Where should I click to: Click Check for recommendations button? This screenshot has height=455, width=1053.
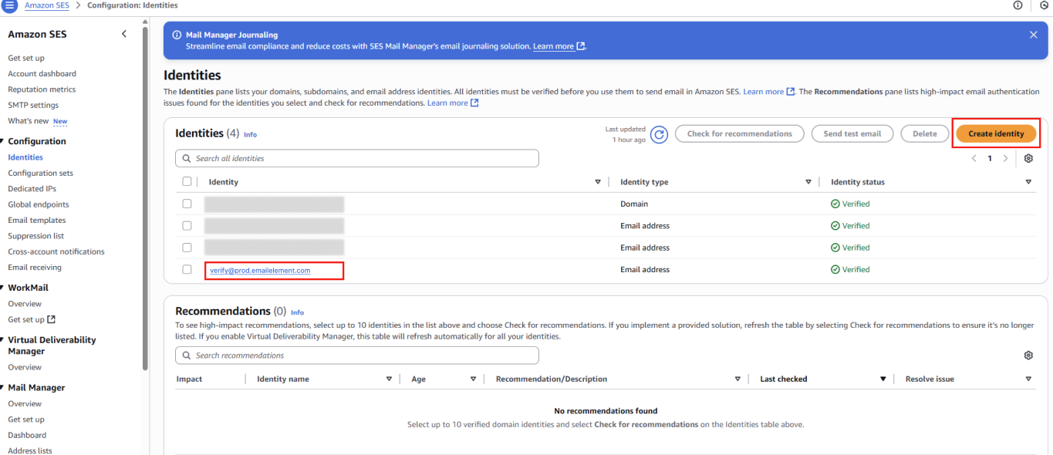[739, 133]
